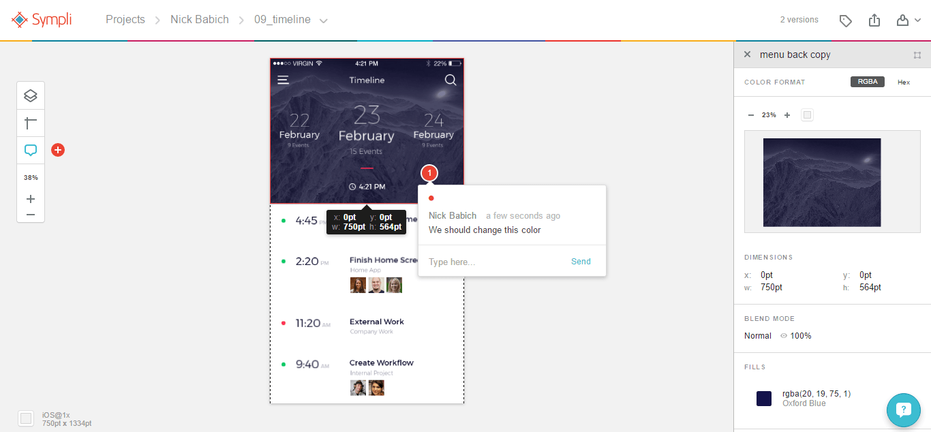
Task: Click the 2:20 PM event time
Action: pyautogui.click(x=312, y=261)
